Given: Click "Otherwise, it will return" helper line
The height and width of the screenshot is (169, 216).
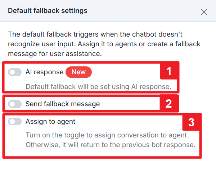Looking at the screenshot, I should point(110,145).
